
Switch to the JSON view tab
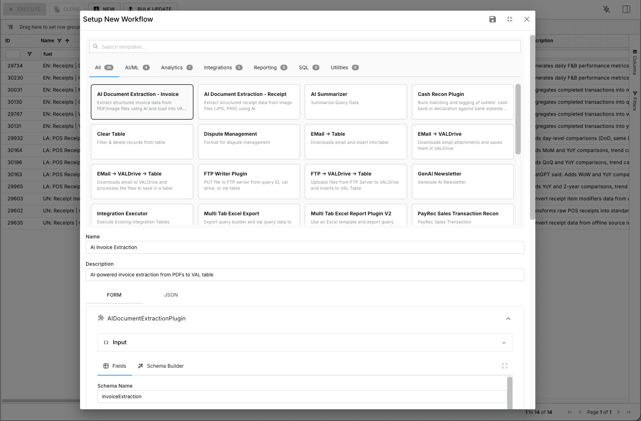[x=171, y=295]
